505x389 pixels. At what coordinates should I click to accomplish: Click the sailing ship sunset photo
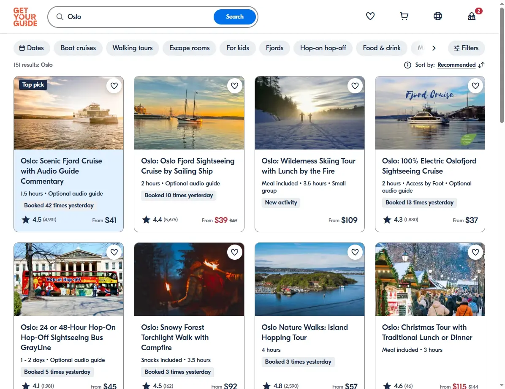click(x=189, y=113)
